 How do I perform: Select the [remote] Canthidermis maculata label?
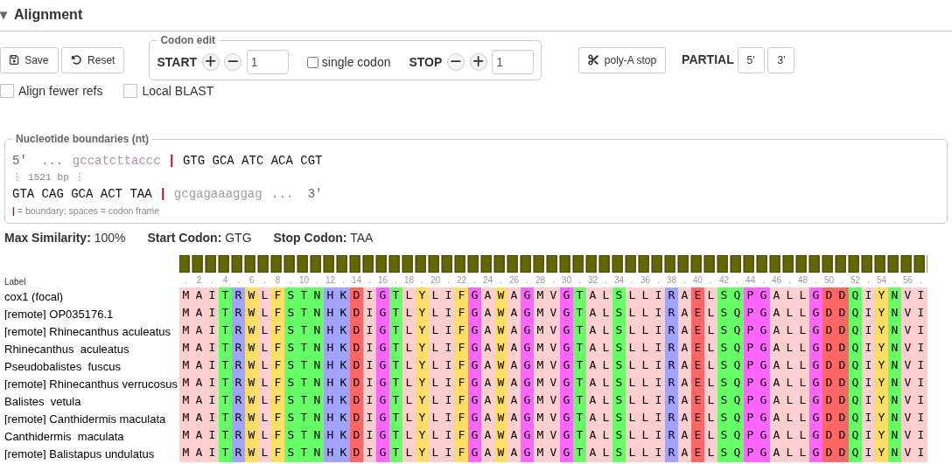coord(84,419)
